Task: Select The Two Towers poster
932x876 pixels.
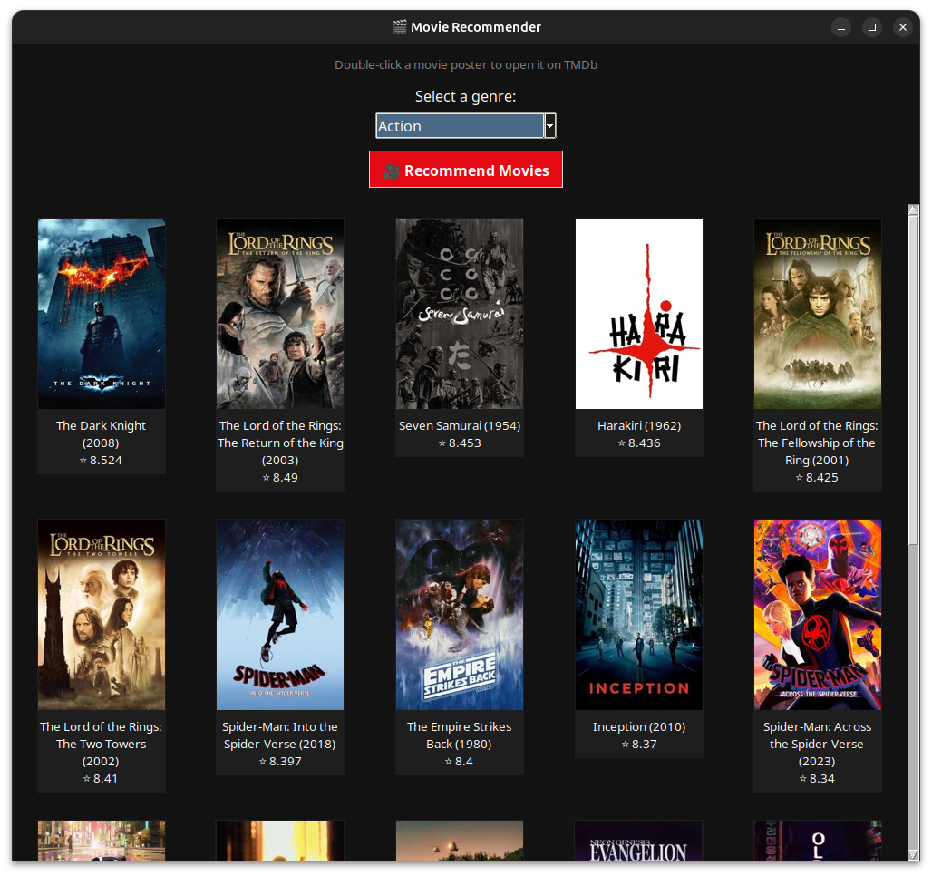Action: pyautogui.click(x=101, y=614)
